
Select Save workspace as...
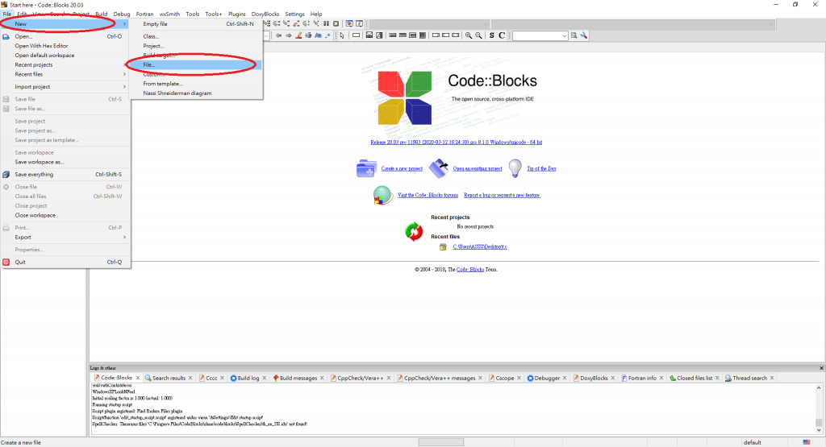coord(65,162)
